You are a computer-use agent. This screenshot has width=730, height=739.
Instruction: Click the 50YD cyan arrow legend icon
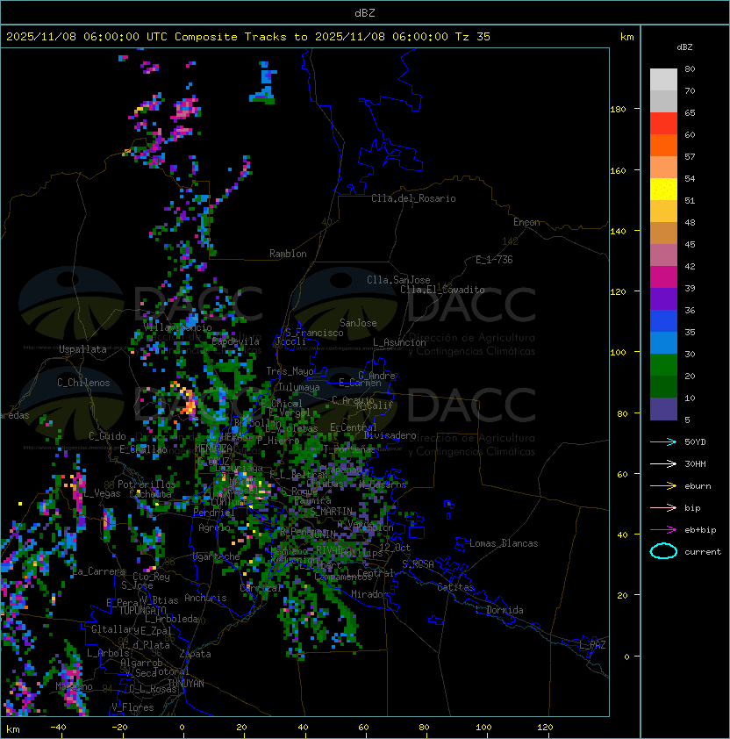tap(663, 442)
